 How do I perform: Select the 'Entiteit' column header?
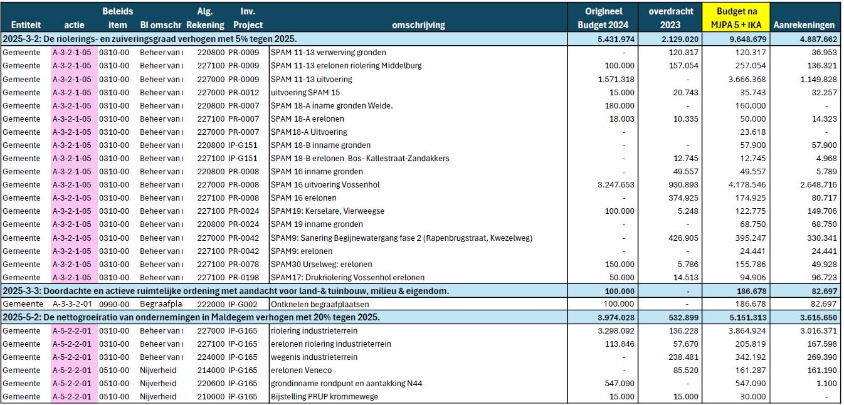click(26, 25)
